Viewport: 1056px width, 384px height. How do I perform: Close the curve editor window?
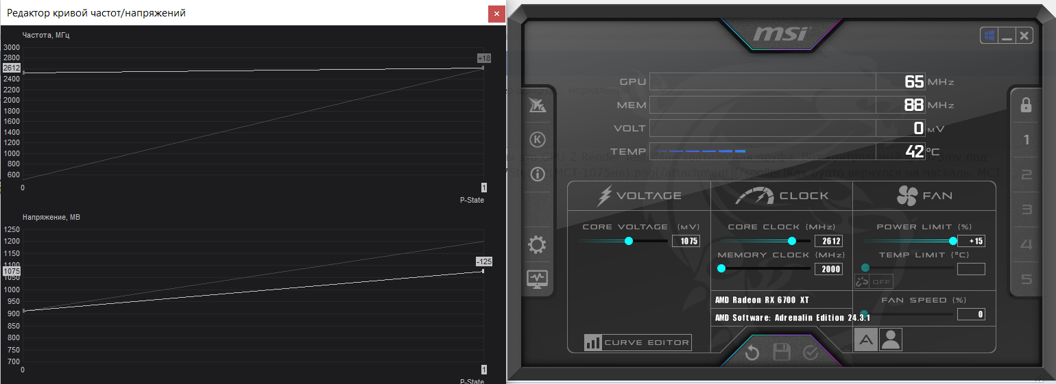click(496, 14)
